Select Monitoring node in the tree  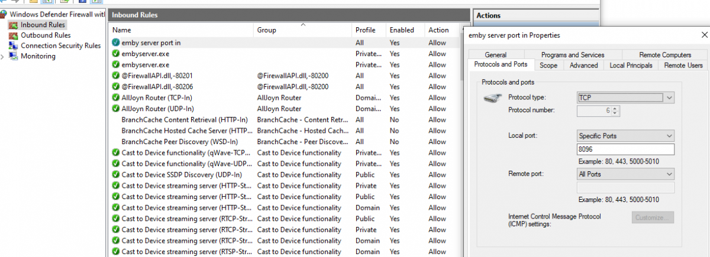pyautogui.click(x=38, y=57)
